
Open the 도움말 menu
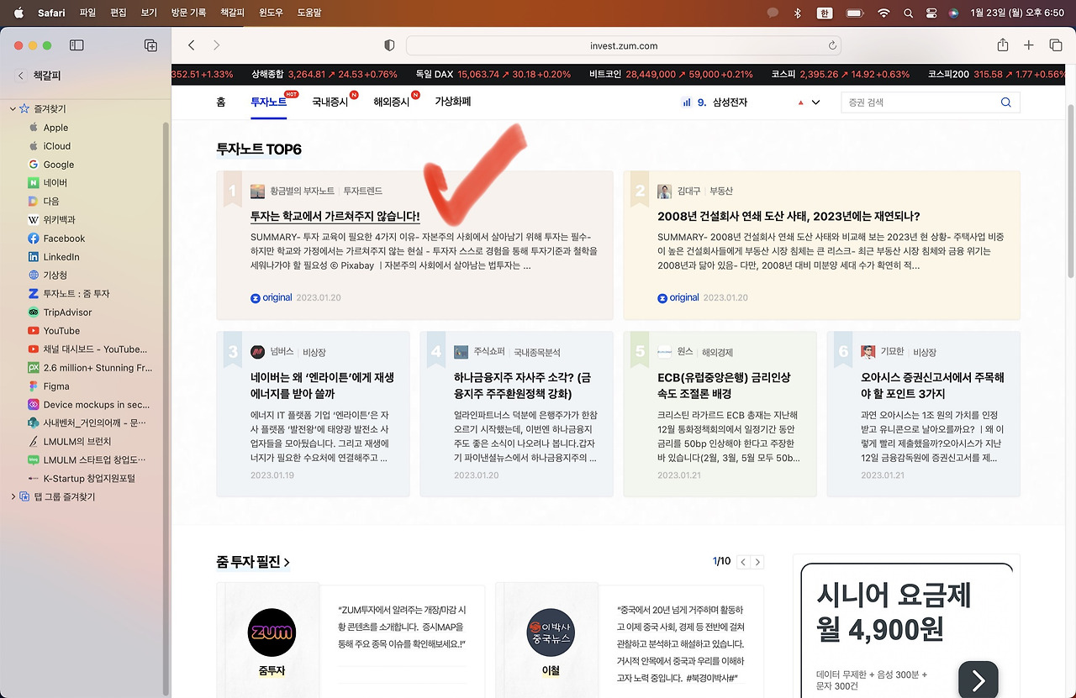[311, 13]
